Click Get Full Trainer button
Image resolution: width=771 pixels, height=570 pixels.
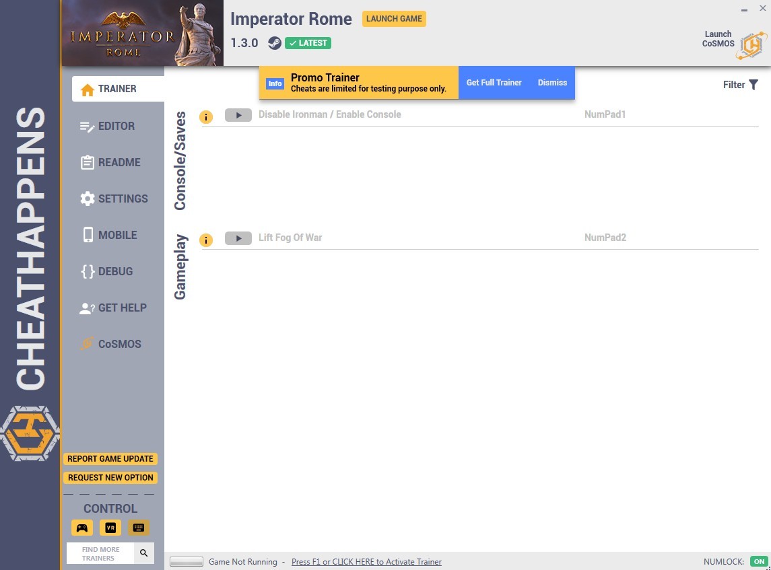coord(494,83)
